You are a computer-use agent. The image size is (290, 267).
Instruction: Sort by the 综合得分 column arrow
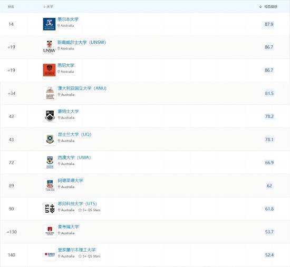[x=260, y=7]
